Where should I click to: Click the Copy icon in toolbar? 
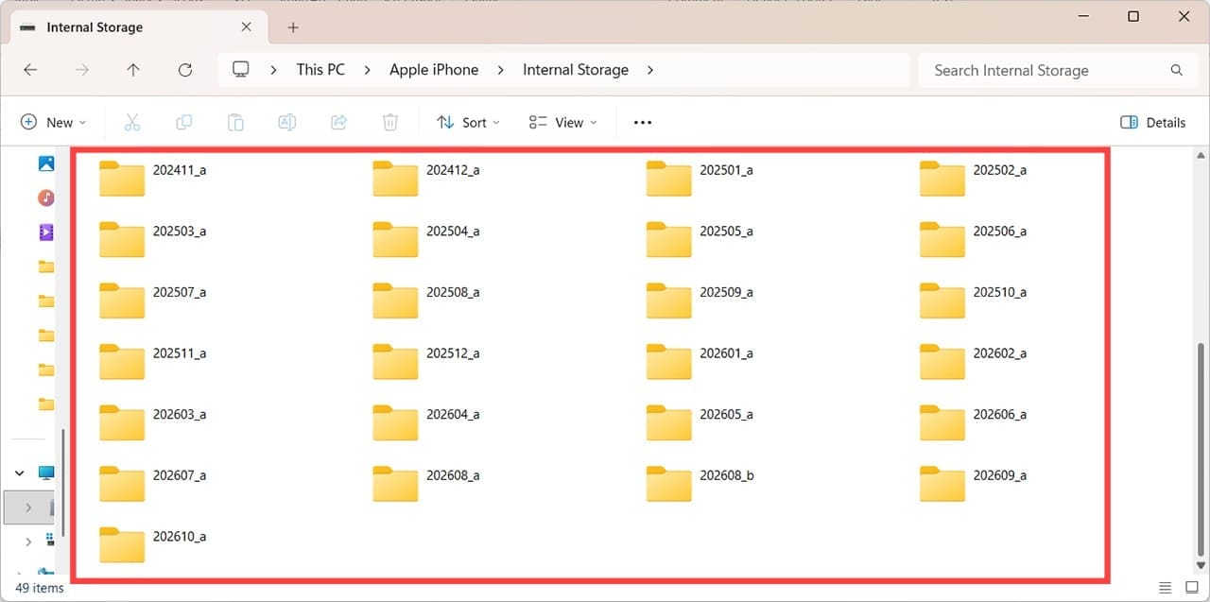(184, 122)
